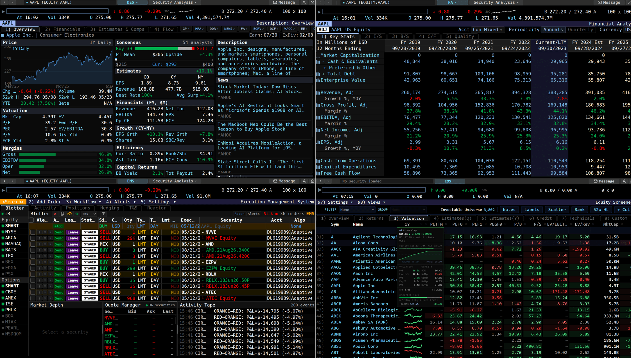The width and height of the screenshot is (631, 358).
Task: Click the copy icon in Blotter toolbar
Action: [62, 214]
